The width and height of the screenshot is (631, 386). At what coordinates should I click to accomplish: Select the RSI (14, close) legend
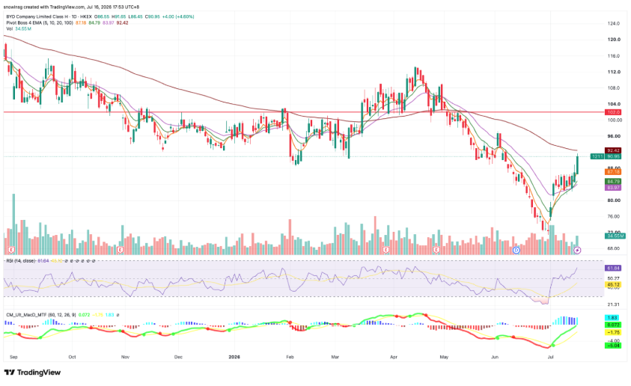coord(20,261)
